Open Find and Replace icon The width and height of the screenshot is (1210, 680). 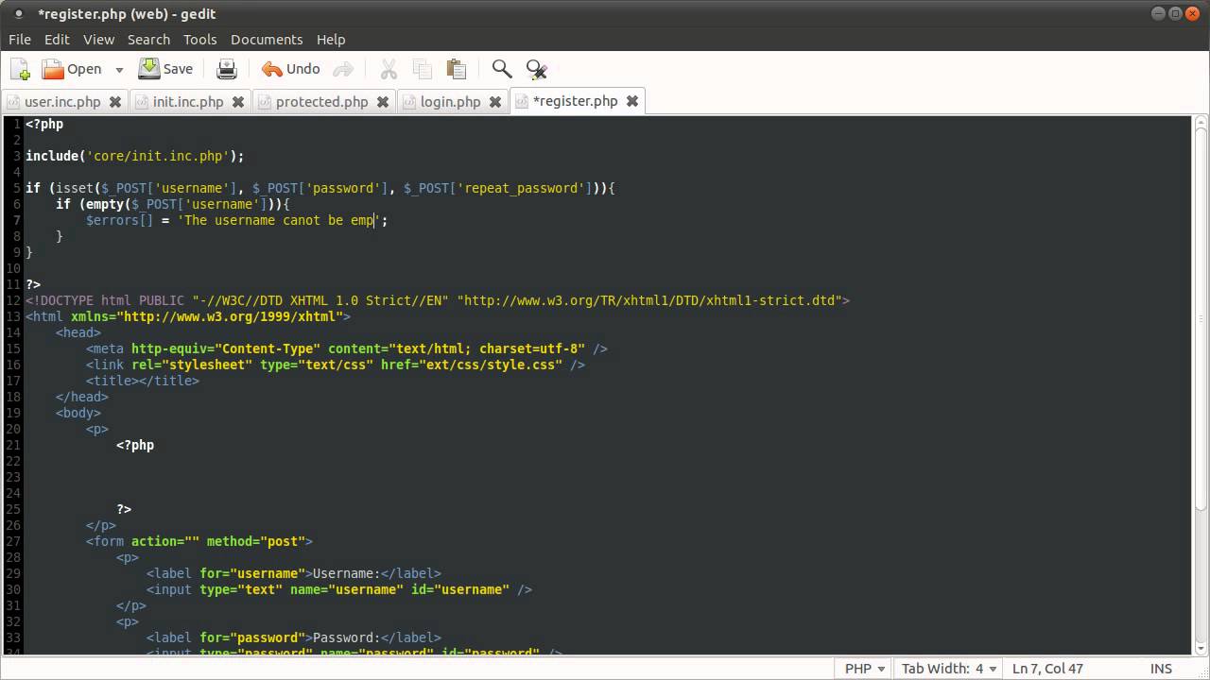(537, 69)
